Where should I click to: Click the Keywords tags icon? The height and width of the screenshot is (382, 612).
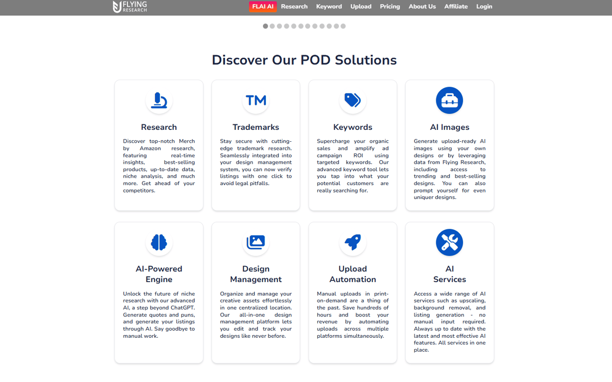pyautogui.click(x=353, y=100)
